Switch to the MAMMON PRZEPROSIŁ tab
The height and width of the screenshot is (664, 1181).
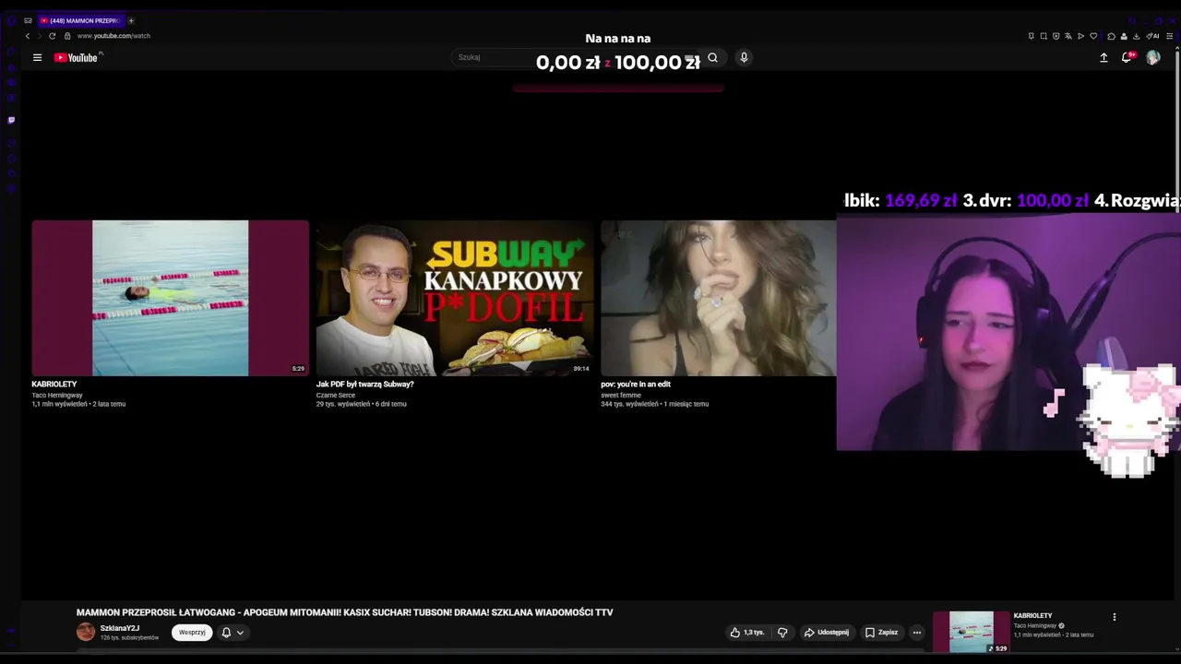click(81, 20)
